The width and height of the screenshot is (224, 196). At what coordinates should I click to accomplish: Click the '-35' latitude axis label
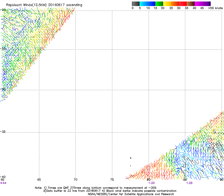pyautogui.click(x=3, y=131)
